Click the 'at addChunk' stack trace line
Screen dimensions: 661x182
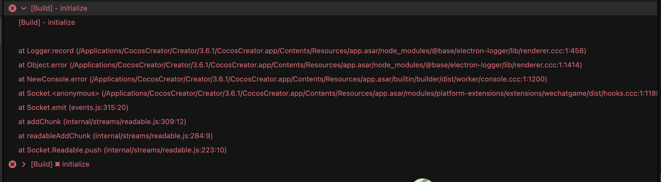(x=102, y=122)
